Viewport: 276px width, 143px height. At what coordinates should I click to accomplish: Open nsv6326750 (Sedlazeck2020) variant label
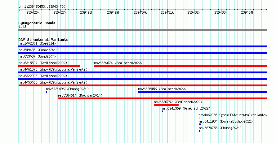178,102
